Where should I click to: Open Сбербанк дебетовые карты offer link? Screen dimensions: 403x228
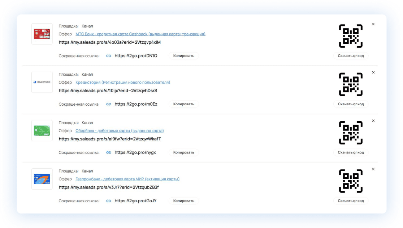(120, 131)
